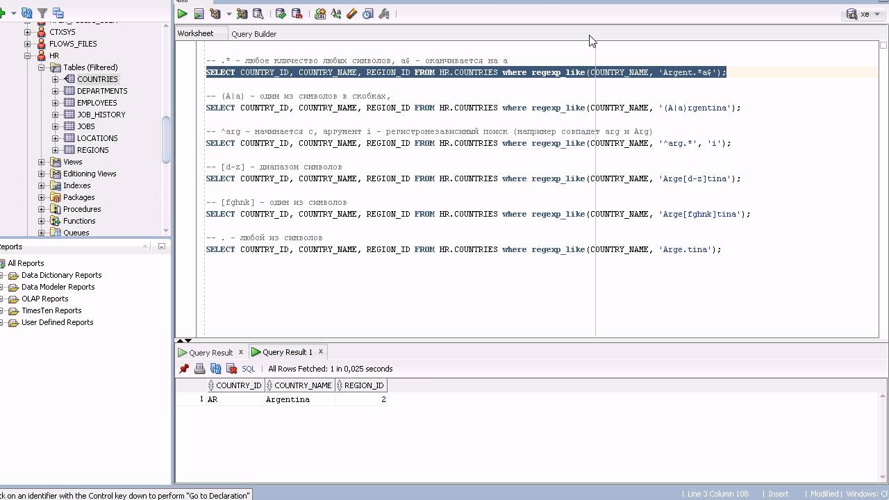
Task: Pin the query result with the pushpin icon
Action: (x=184, y=369)
